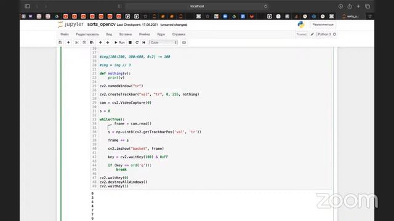Click the break statement line
Screen dimensions: 394x221
point(121,169)
